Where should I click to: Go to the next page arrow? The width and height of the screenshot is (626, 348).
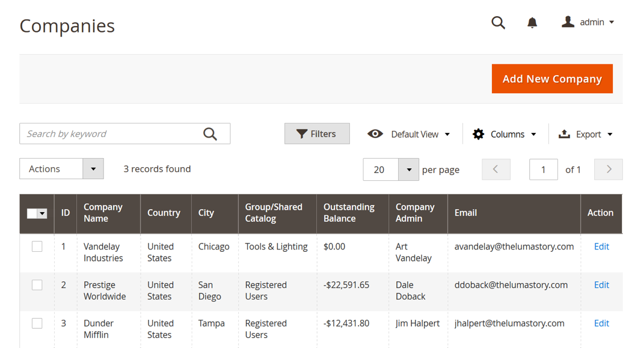coord(609,169)
